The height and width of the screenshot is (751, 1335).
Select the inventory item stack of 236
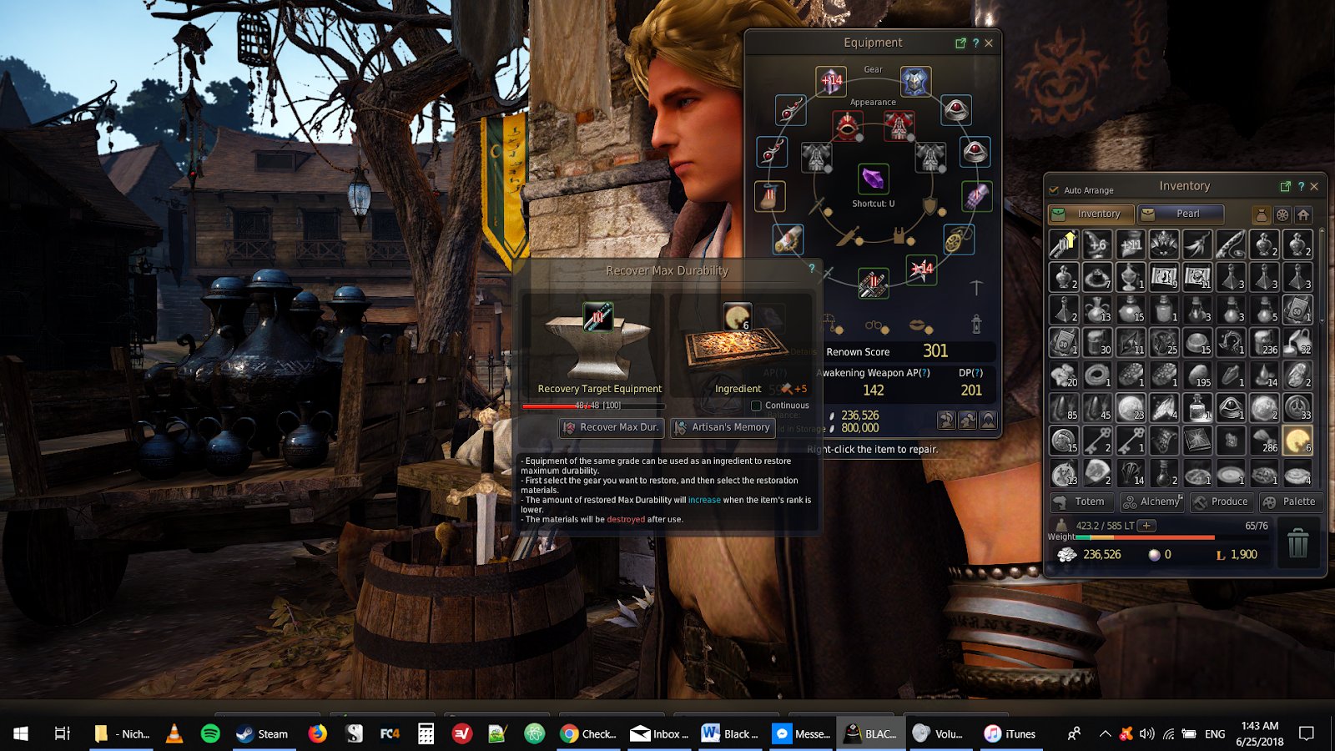point(1264,341)
